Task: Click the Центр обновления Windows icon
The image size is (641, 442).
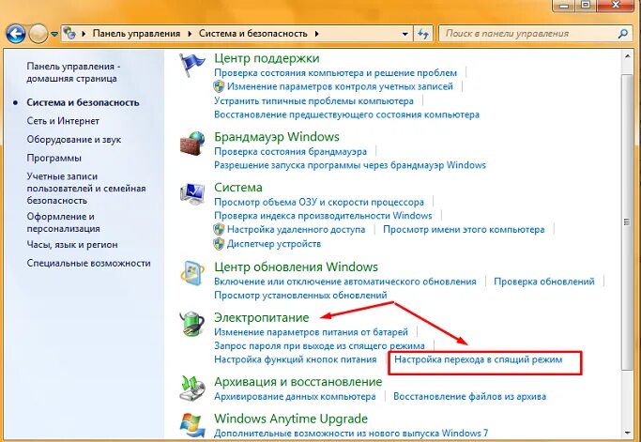Action: click(192, 273)
